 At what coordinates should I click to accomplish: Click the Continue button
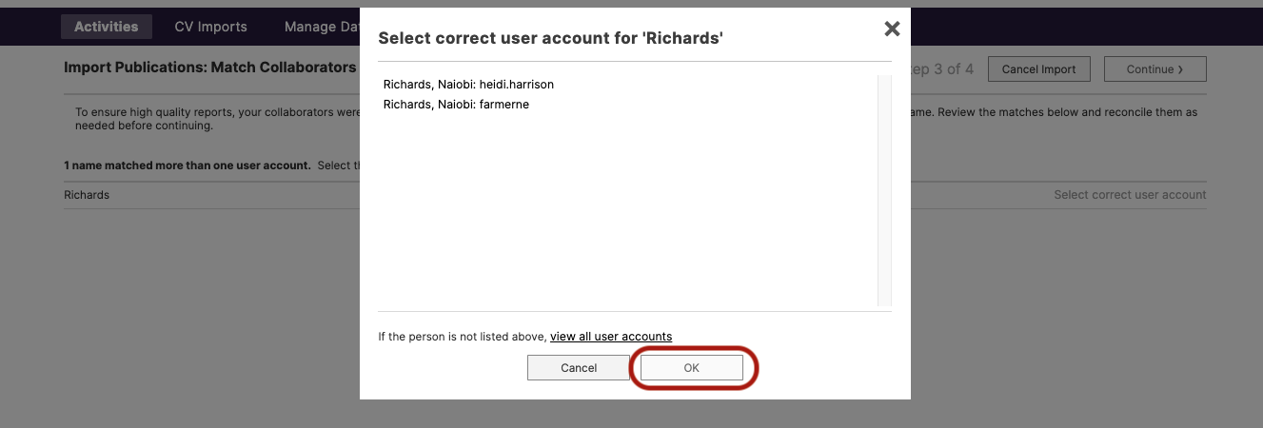click(x=1155, y=69)
